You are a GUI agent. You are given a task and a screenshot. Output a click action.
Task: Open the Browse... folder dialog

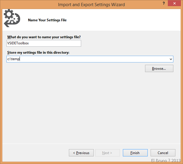pyautogui.click(x=159, y=69)
